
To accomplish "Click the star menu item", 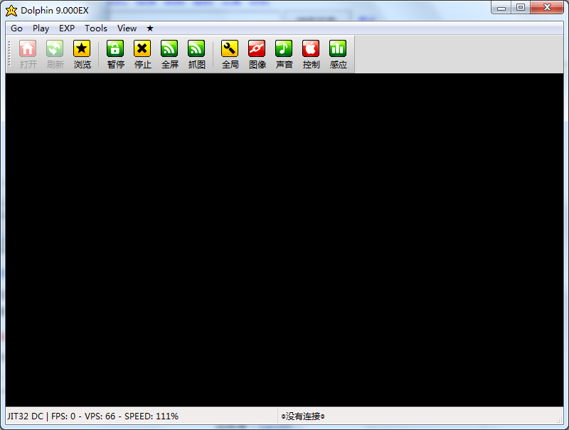I will [x=148, y=28].
